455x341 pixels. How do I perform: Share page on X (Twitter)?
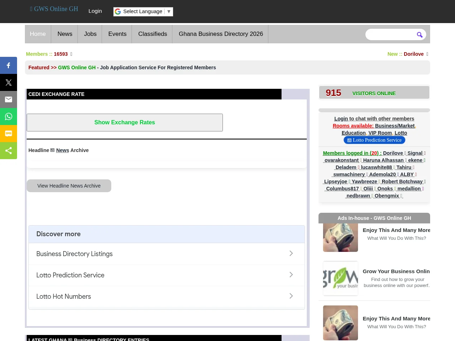pos(9,82)
